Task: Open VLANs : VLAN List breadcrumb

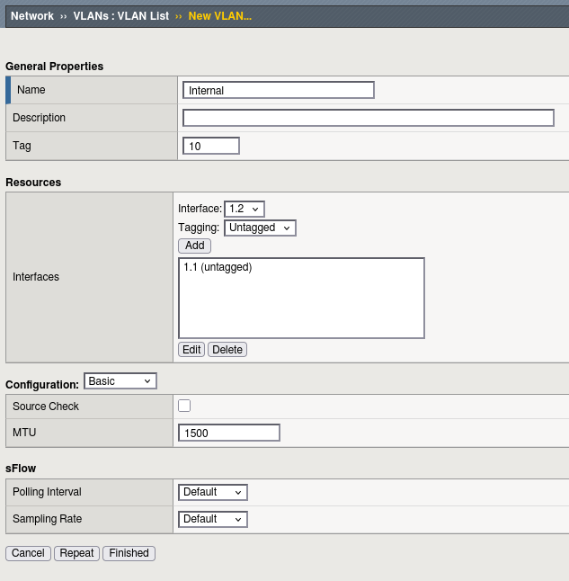Action: point(120,16)
